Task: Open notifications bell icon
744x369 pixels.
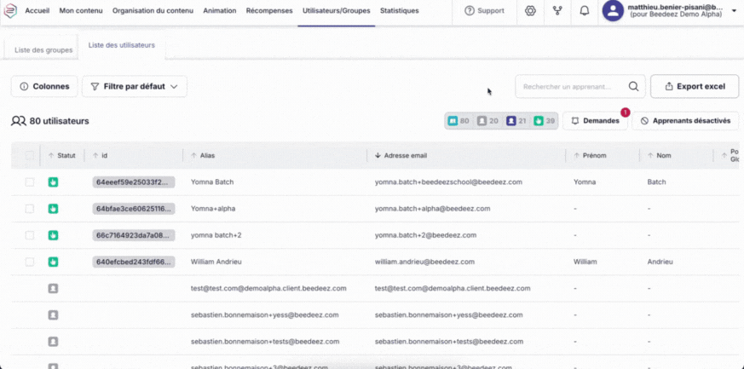Action: (584, 11)
